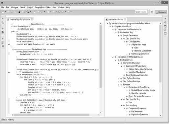Click the Save icon in the toolbar
170x124 pixels.
(x=8, y=12)
